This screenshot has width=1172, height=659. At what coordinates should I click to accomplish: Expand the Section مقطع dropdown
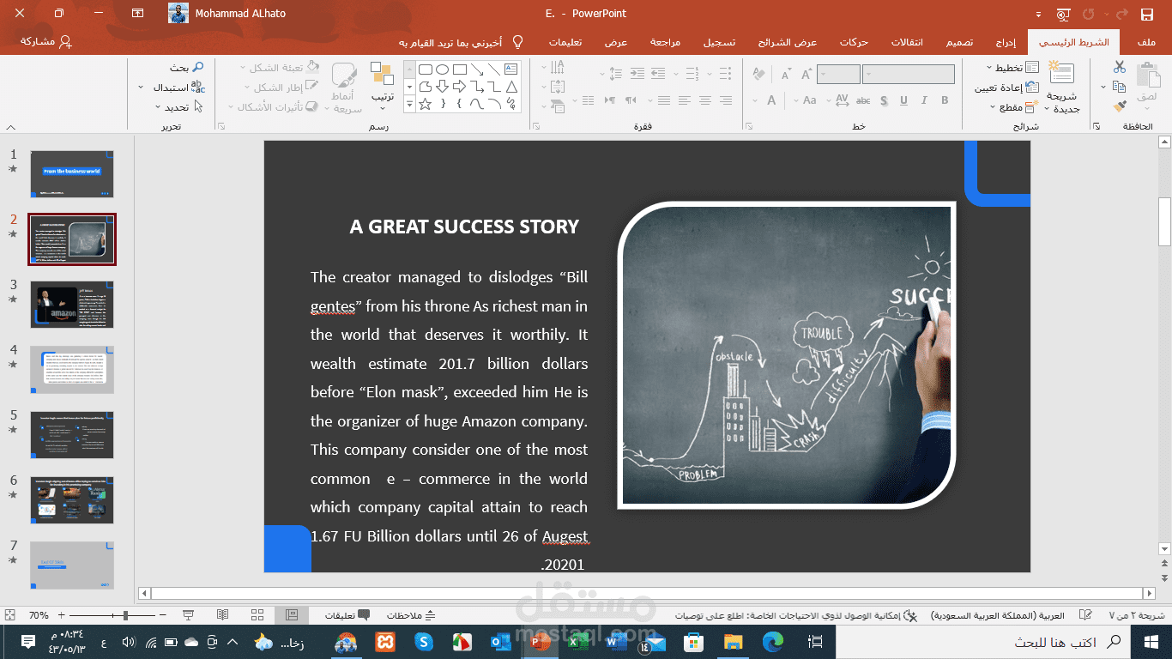1014,107
